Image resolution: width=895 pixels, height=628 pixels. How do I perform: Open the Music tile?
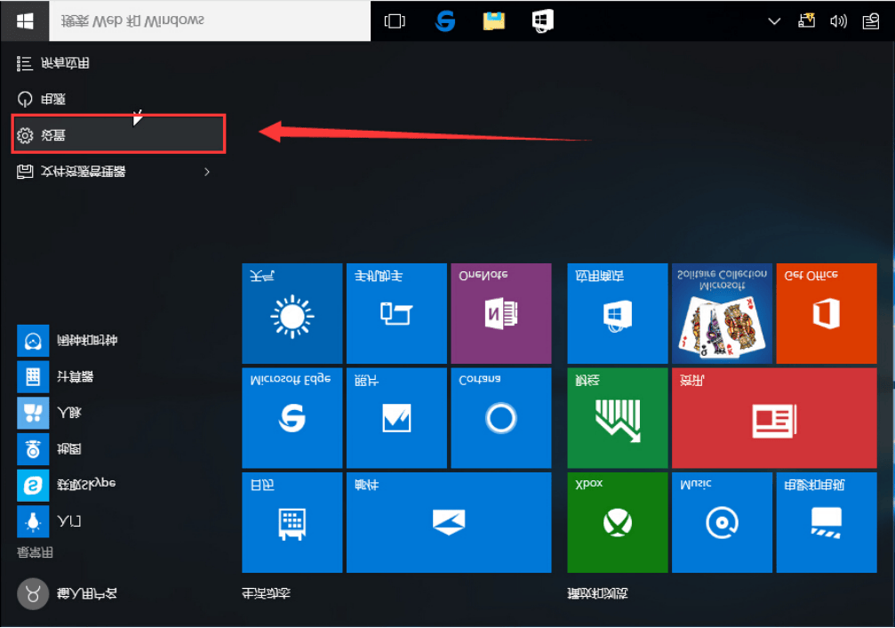click(722, 522)
